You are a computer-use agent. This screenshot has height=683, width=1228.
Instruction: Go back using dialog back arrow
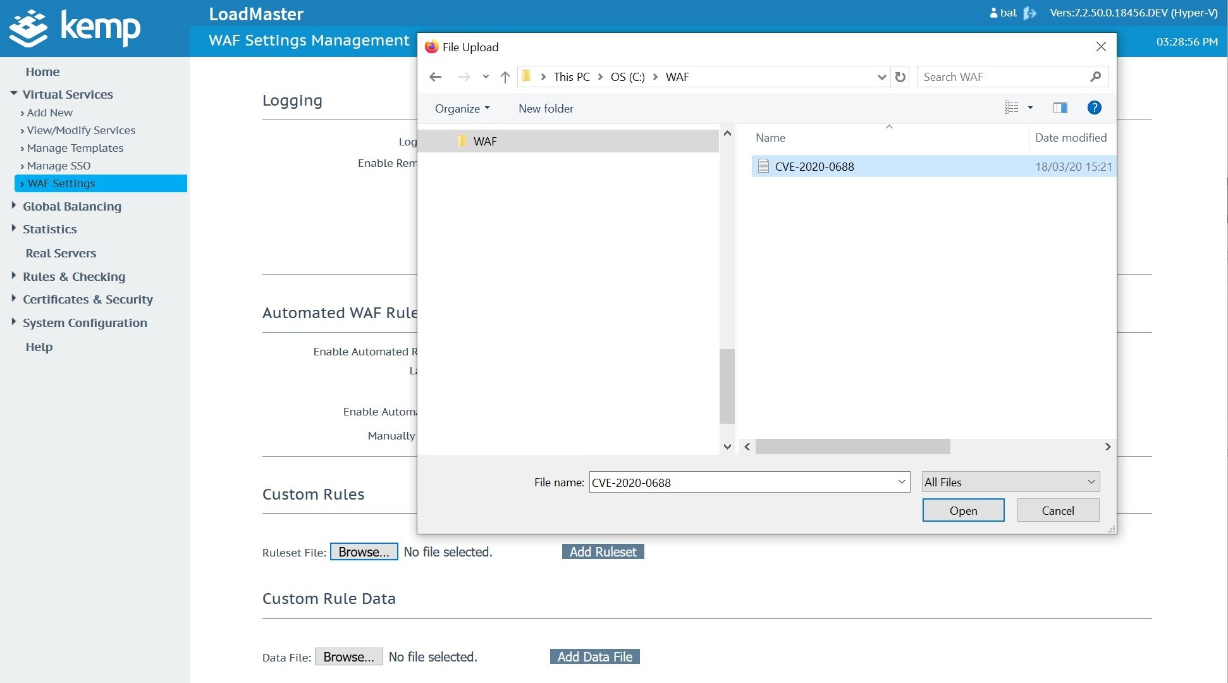[x=435, y=77]
